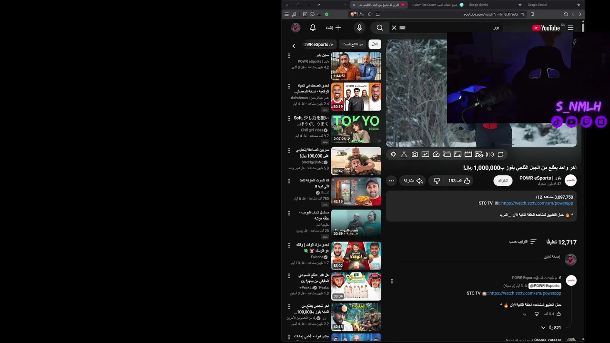
Task: Share the video via share button
Action: tap(413, 181)
